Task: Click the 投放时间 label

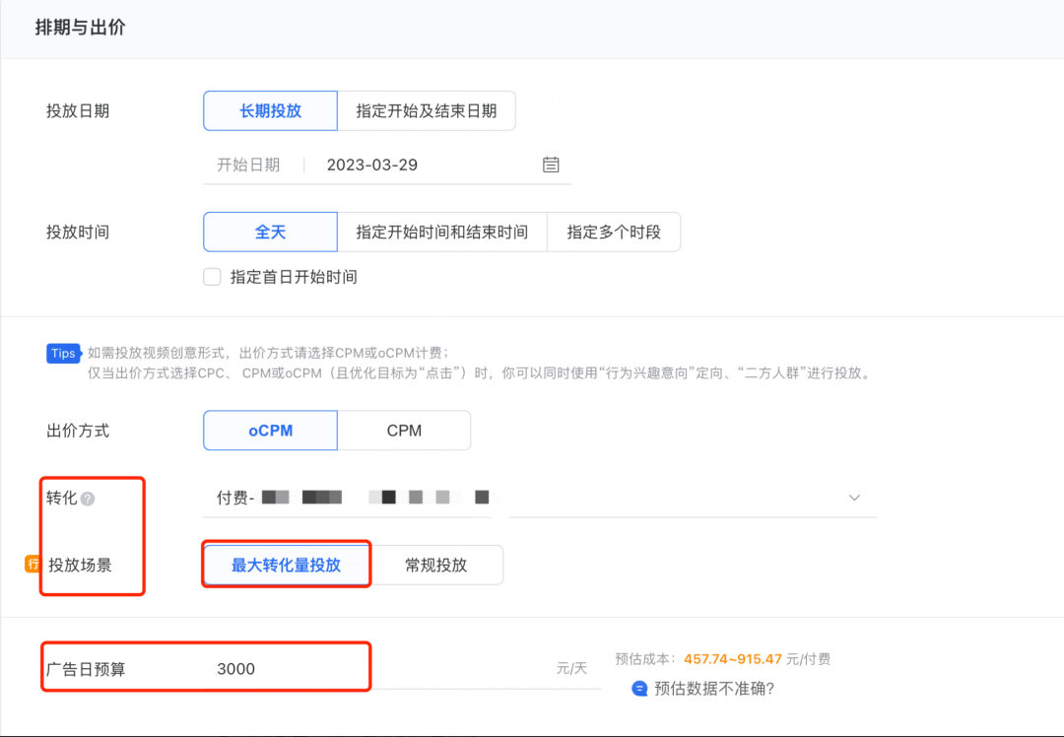Action: pyautogui.click(x=78, y=233)
